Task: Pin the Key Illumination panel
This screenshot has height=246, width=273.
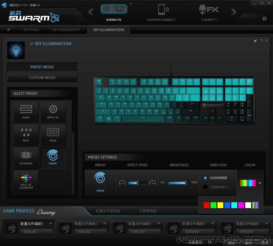Action: pyautogui.click(x=255, y=41)
